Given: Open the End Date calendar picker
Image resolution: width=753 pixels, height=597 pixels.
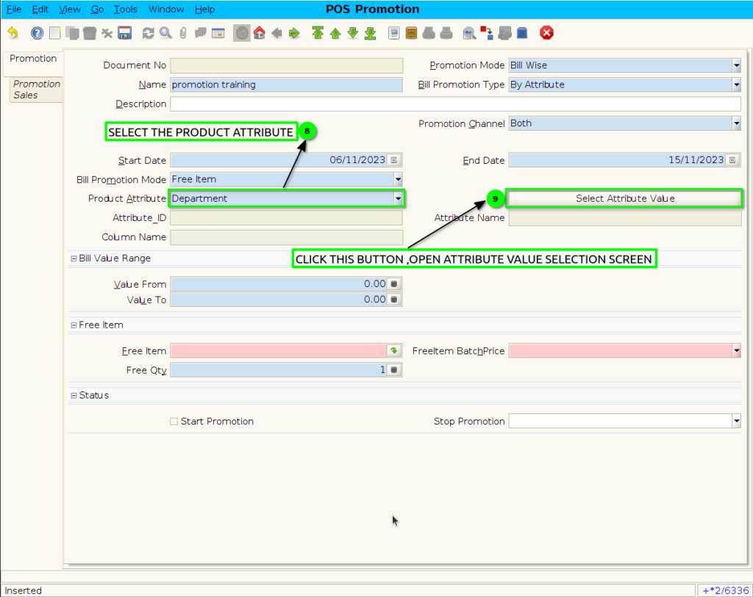Looking at the screenshot, I should [x=732, y=160].
